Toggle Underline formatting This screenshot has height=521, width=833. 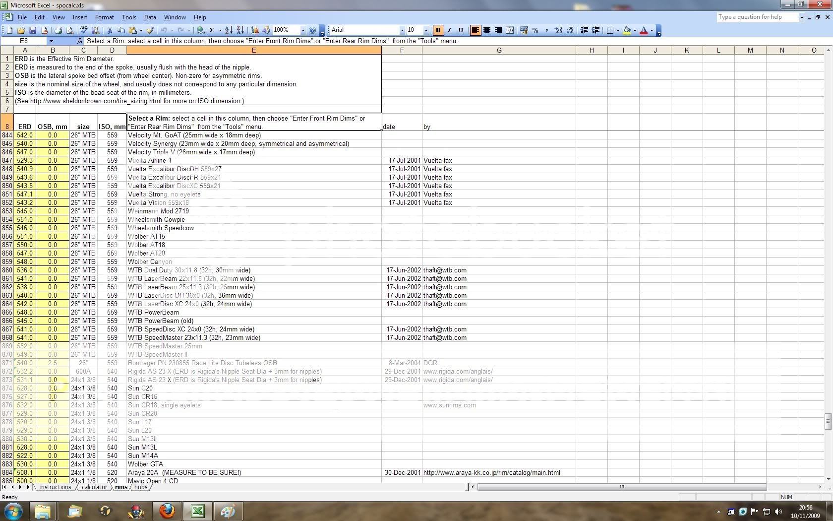tap(461, 30)
